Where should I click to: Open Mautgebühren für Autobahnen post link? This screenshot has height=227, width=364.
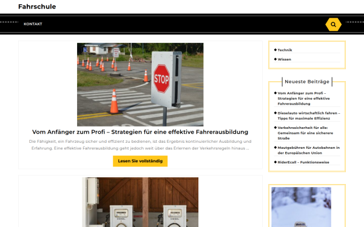click(x=309, y=150)
